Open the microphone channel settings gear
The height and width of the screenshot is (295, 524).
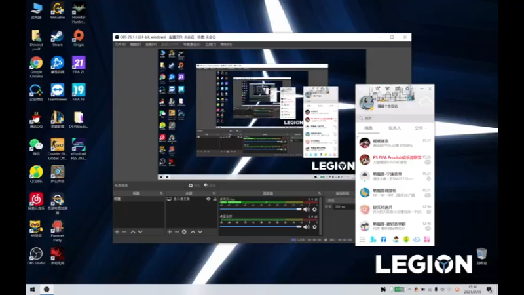pyautogui.click(x=314, y=209)
